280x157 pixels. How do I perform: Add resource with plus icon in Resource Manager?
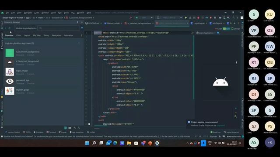(x=6, y=28)
